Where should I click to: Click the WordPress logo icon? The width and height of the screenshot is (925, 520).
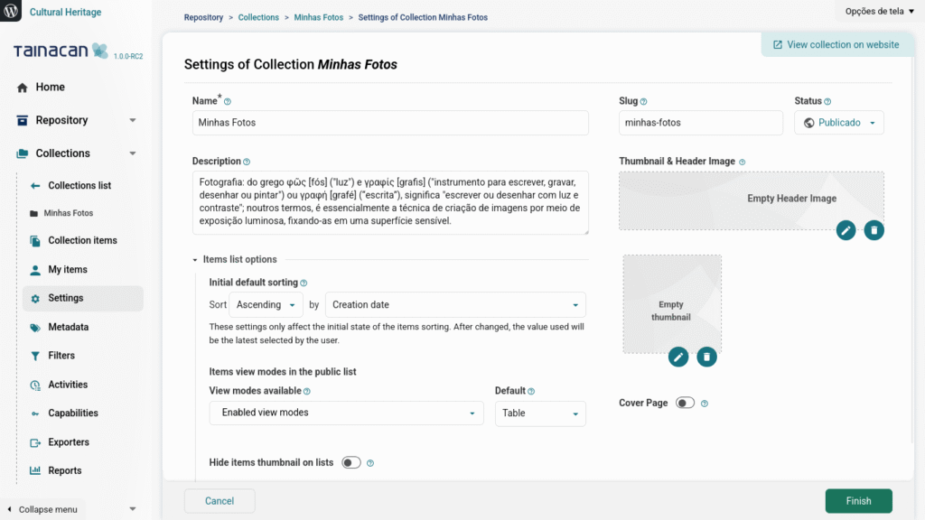(13, 13)
